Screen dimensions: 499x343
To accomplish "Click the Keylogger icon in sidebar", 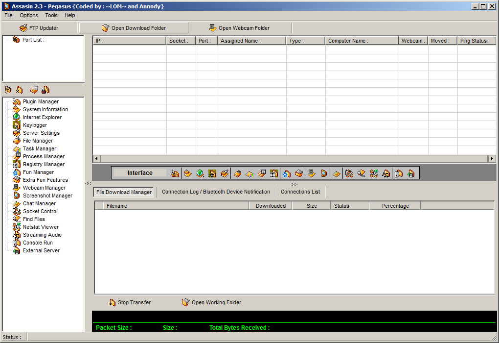I will pyautogui.click(x=17, y=125).
